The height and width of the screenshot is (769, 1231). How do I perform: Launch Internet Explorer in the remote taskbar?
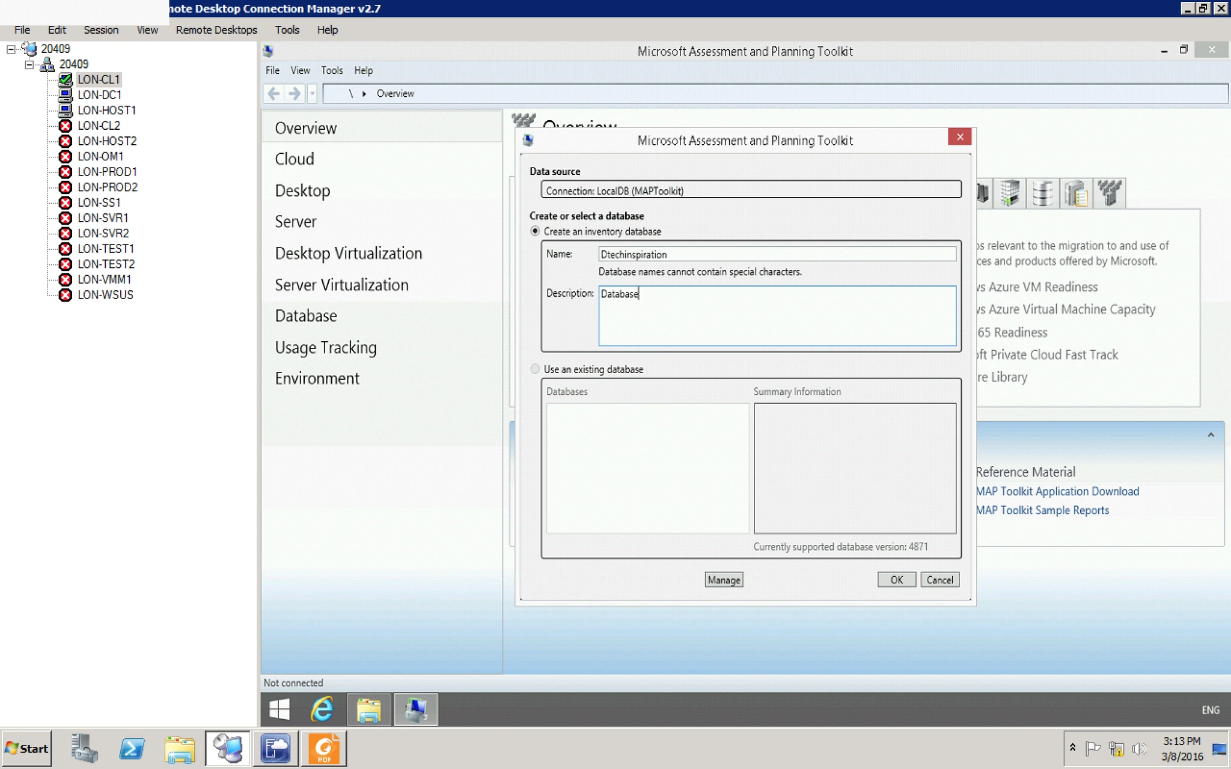(x=322, y=710)
